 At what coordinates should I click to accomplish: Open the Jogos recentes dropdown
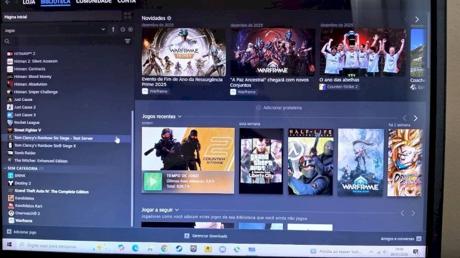179,116
